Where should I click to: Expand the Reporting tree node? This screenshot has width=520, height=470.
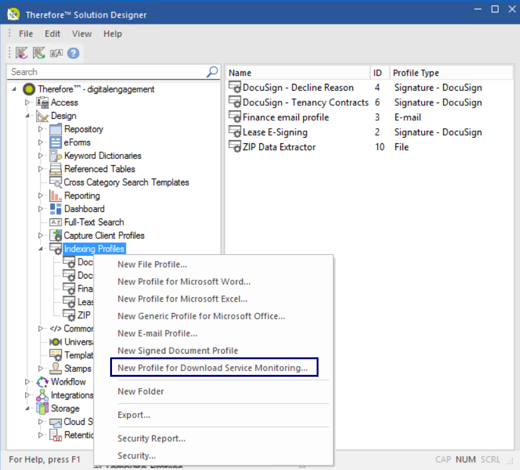41,195
